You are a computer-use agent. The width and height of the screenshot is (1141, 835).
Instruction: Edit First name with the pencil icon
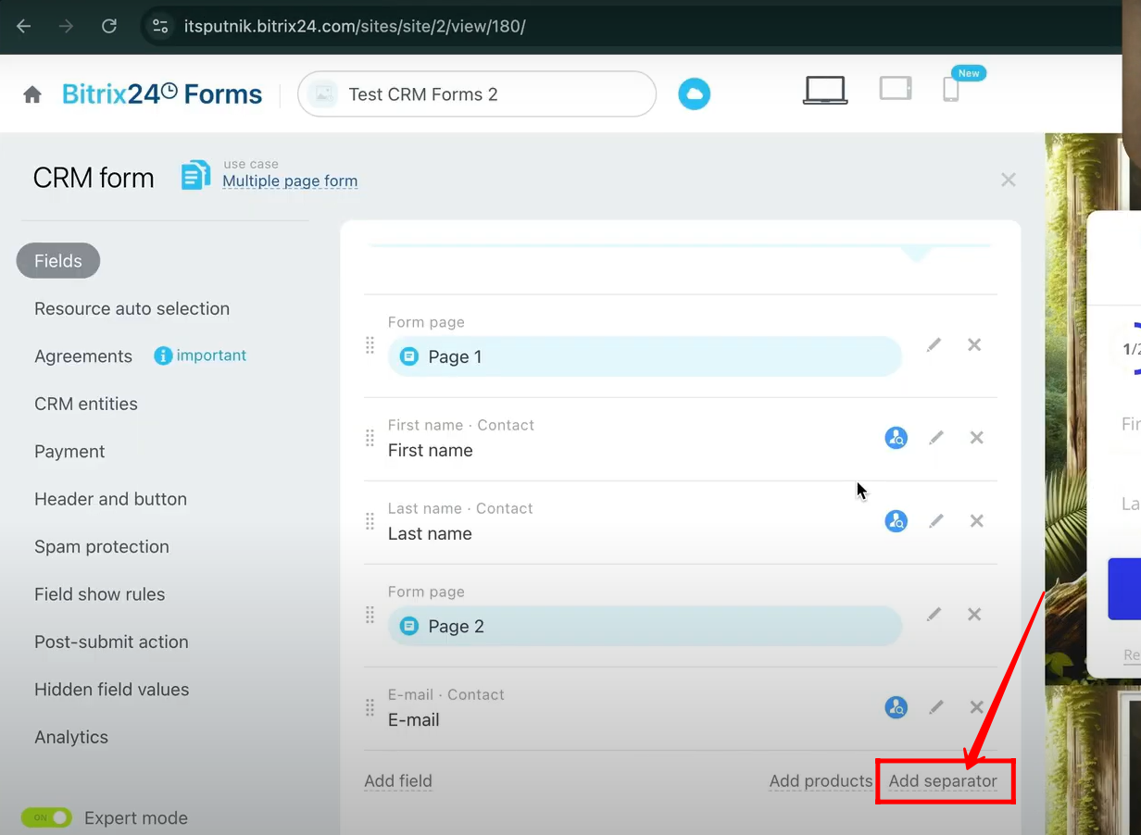coord(936,437)
